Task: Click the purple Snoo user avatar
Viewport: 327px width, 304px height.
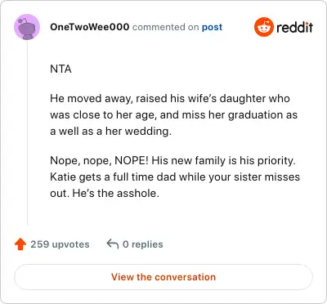Action: [x=27, y=27]
